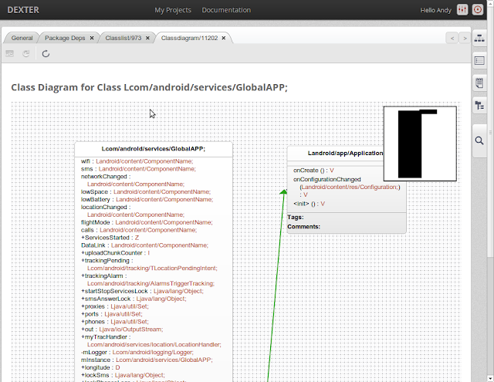The width and height of the screenshot is (494, 382).
Task: Click the Tags: label in Application box
Action: [296, 218]
